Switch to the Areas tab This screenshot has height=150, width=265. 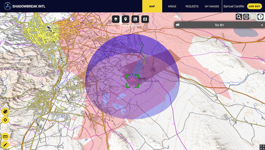[x=172, y=6]
